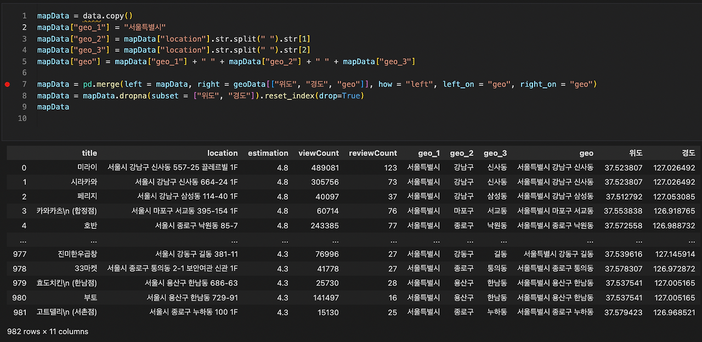Viewport: 702px width, 342px height.
Task: Click geo_2 cell 마포구
Action: click(463, 210)
